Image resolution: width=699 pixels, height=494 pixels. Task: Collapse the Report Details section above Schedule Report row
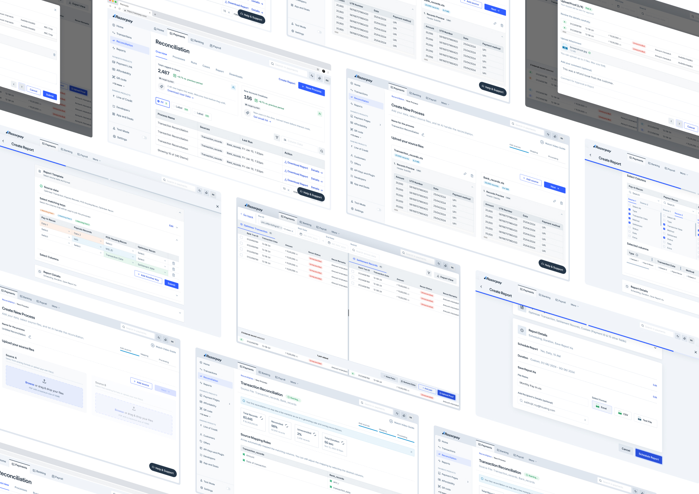[x=655, y=347]
